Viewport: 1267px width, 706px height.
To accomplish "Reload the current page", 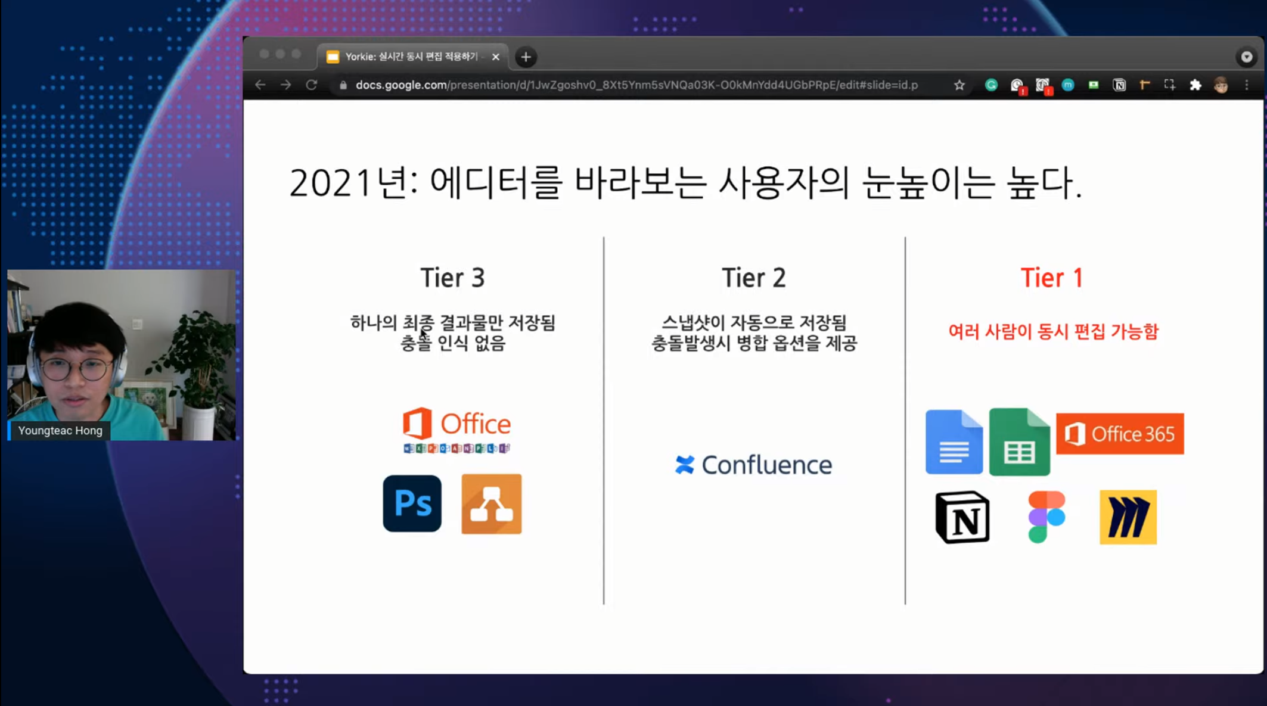I will pyautogui.click(x=311, y=85).
